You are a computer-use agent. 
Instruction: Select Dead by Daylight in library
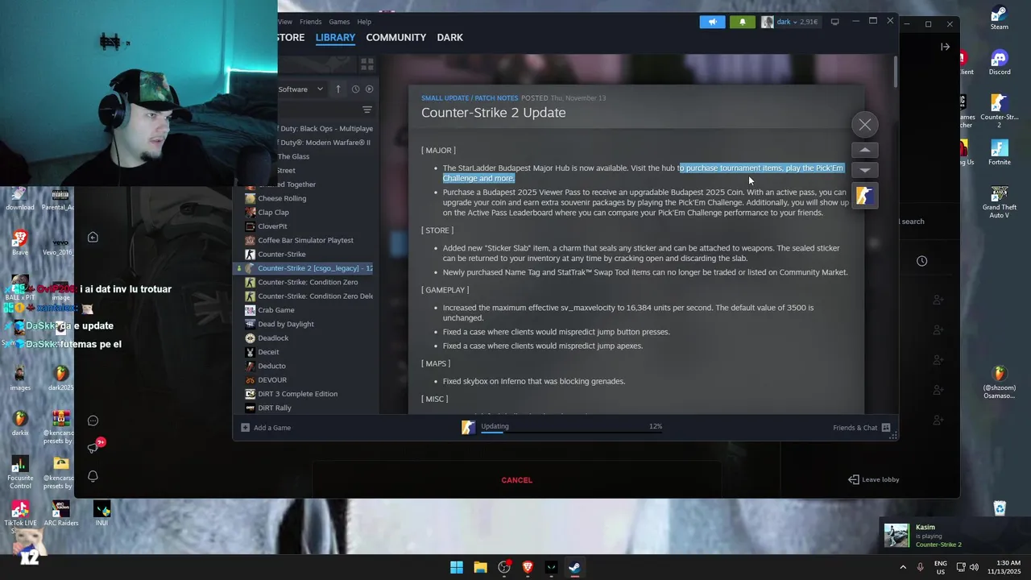(x=286, y=324)
